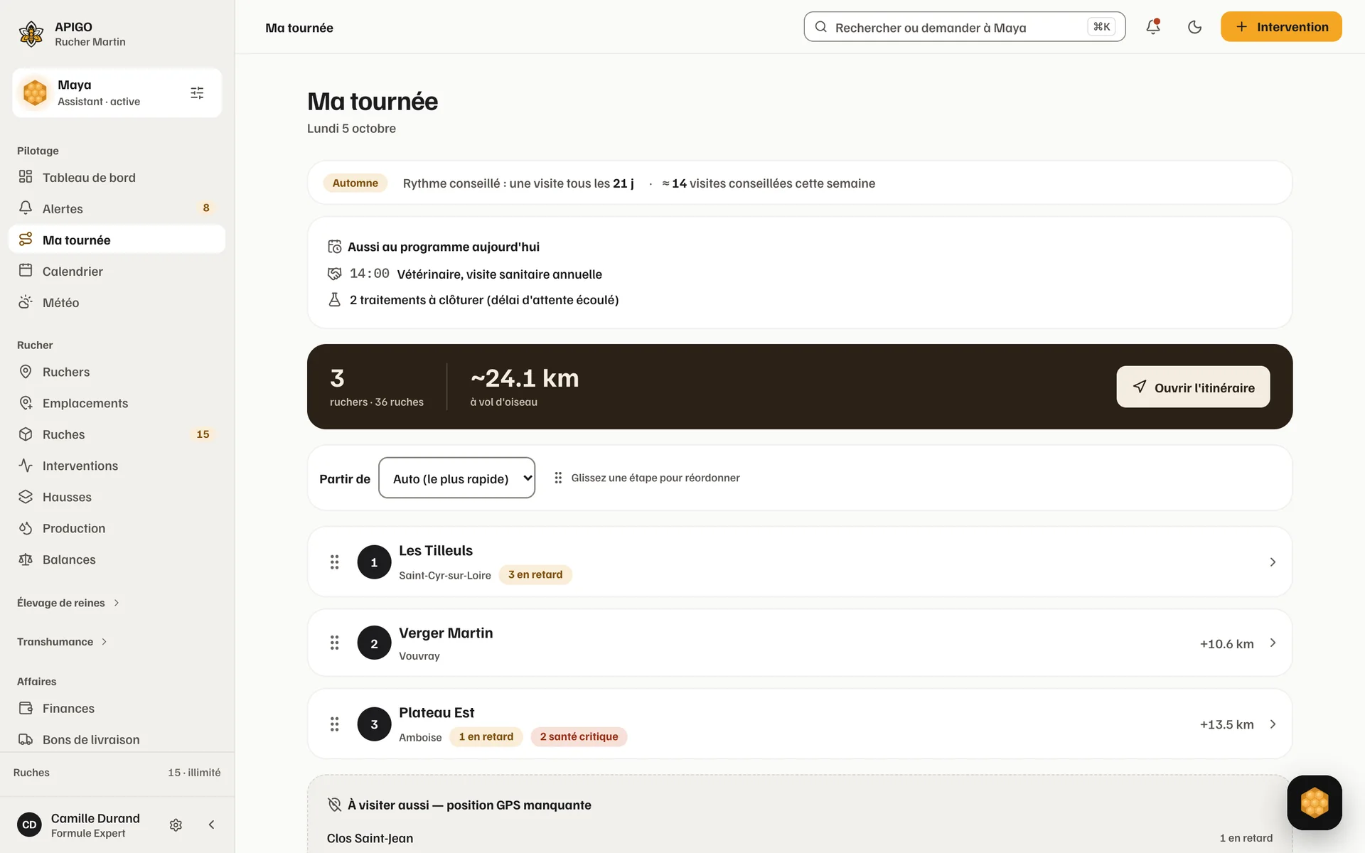
Task: Click the drag handle for Plateau Est
Action: click(334, 724)
